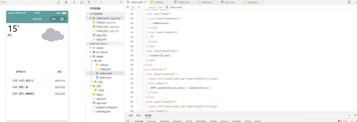Click the yellow warning count indicator
357x122 pixels.
(x=345, y=121)
